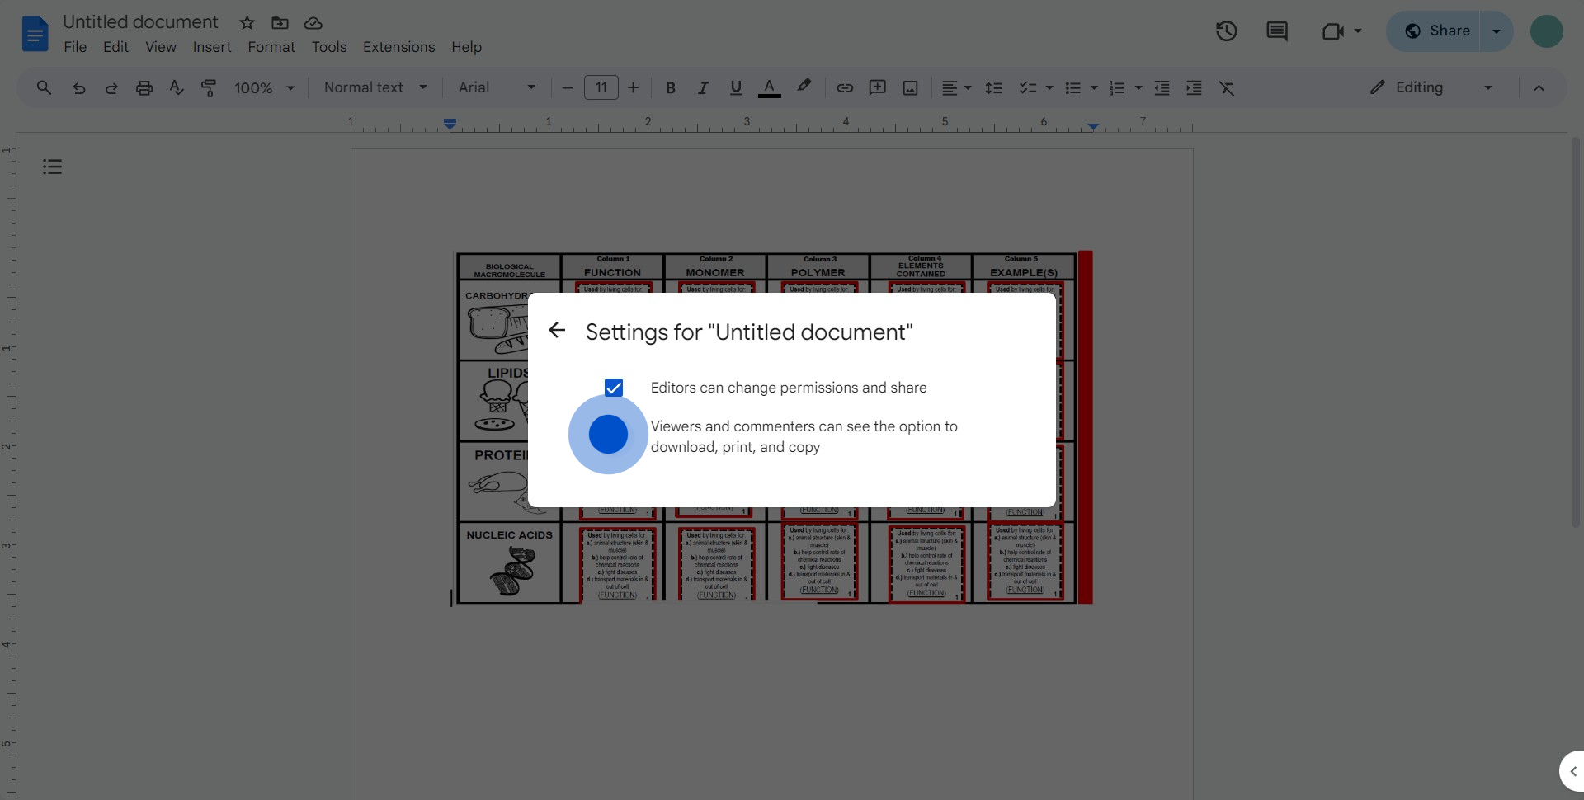The width and height of the screenshot is (1584, 800).
Task: Toggle the document outline panel
Action: 52,167
